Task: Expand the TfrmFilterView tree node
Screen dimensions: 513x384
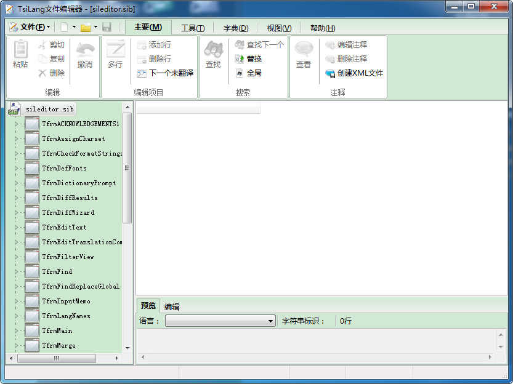Action: point(16,257)
